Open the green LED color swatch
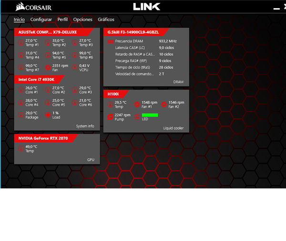286x241 pixels. click(x=150, y=115)
